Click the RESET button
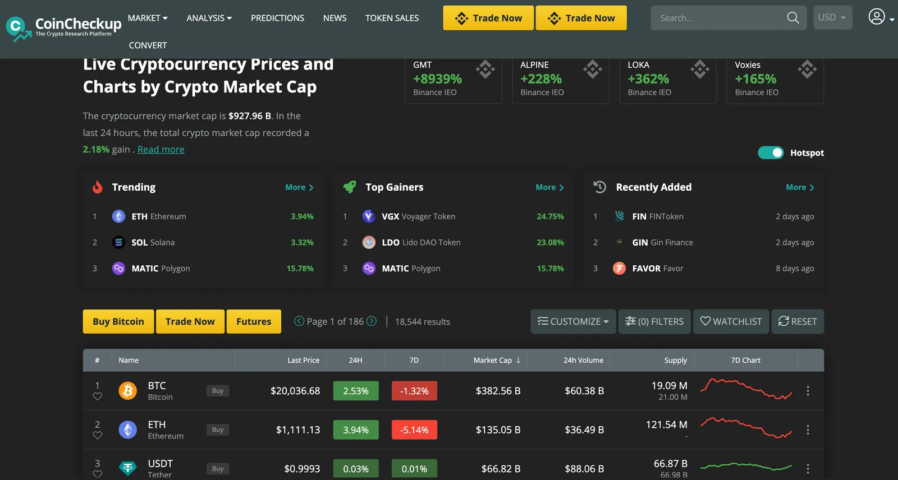This screenshot has width=898, height=480. [798, 321]
